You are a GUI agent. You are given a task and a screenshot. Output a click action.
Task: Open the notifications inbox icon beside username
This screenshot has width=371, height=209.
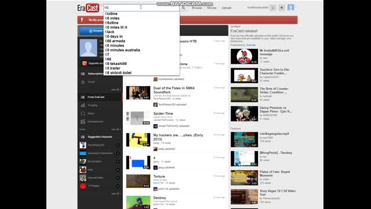click(273, 8)
